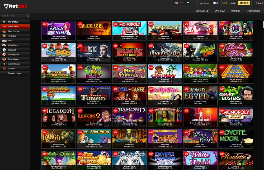Open the Megadeth game tile
The width and height of the screenshot is (264, 170).
59,117
